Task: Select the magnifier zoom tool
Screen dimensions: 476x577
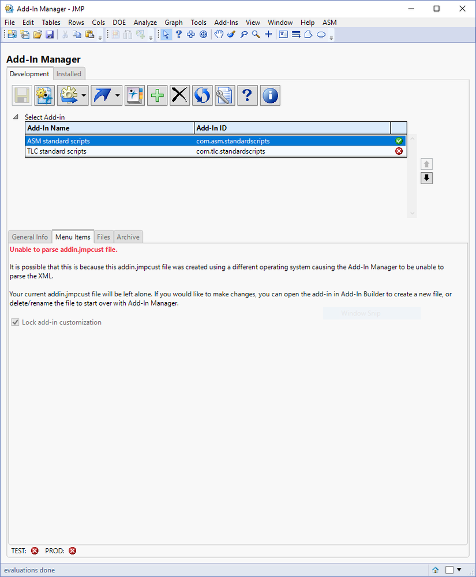Action: pyautogui.click(x=256, y=35)
